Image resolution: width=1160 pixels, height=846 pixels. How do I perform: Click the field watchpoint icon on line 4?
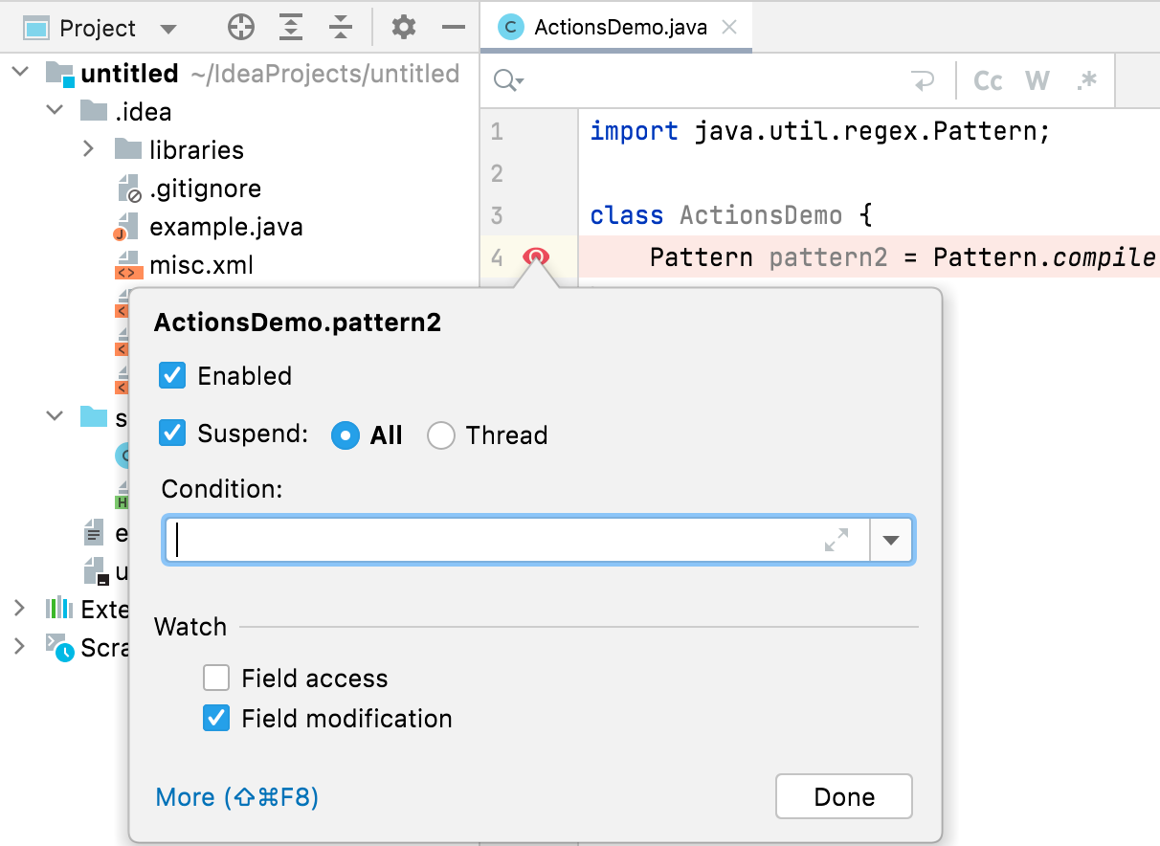click(537, 256)
